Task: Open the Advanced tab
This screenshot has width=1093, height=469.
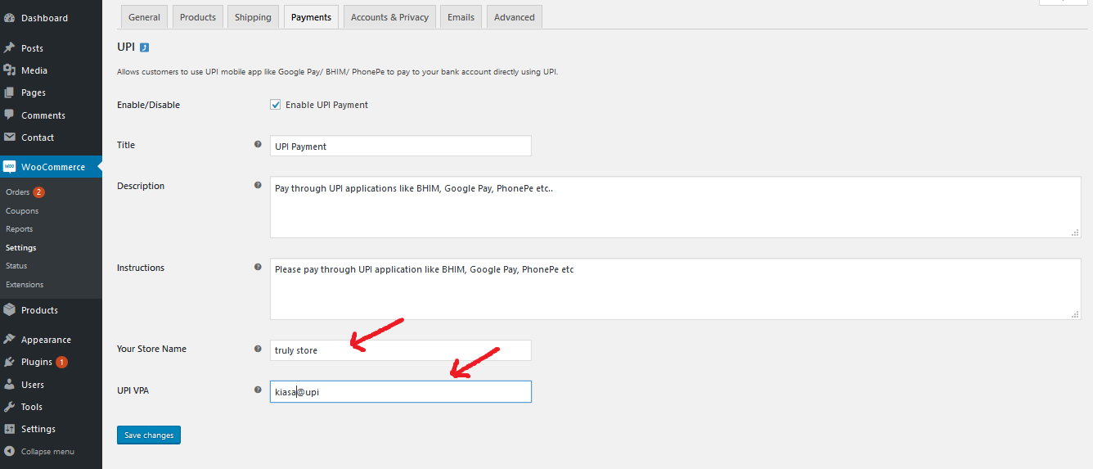Action: (515, 17)
